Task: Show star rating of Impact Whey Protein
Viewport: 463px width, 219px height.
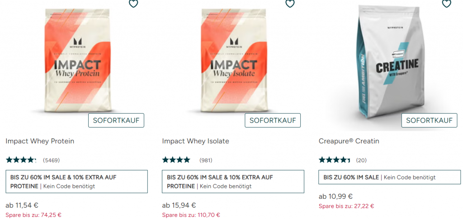Action: click(x=21, y=160)
